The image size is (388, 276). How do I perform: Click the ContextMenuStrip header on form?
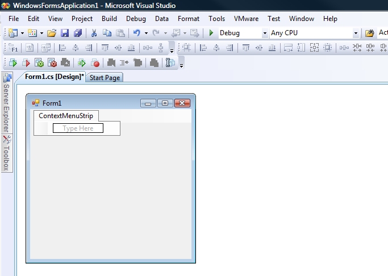click(66, 116)
